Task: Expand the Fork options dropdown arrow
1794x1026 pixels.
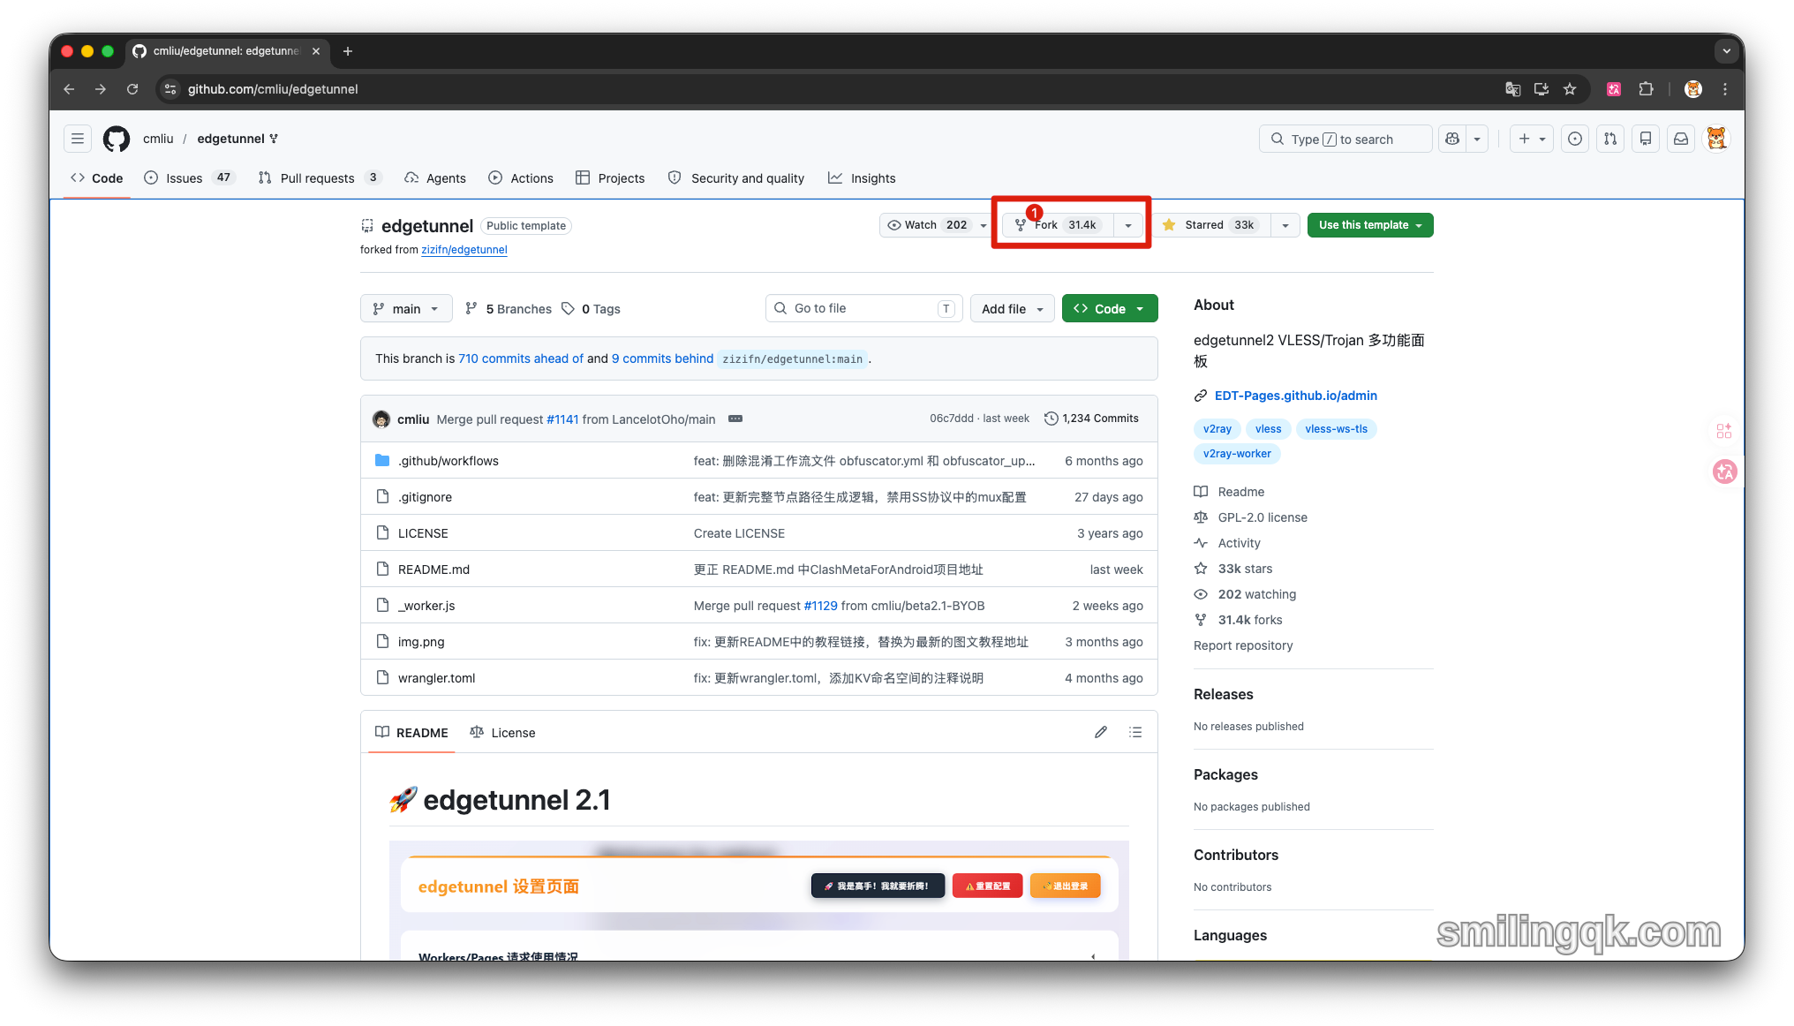Action: pyautogui.click(x=1128, y=225)
